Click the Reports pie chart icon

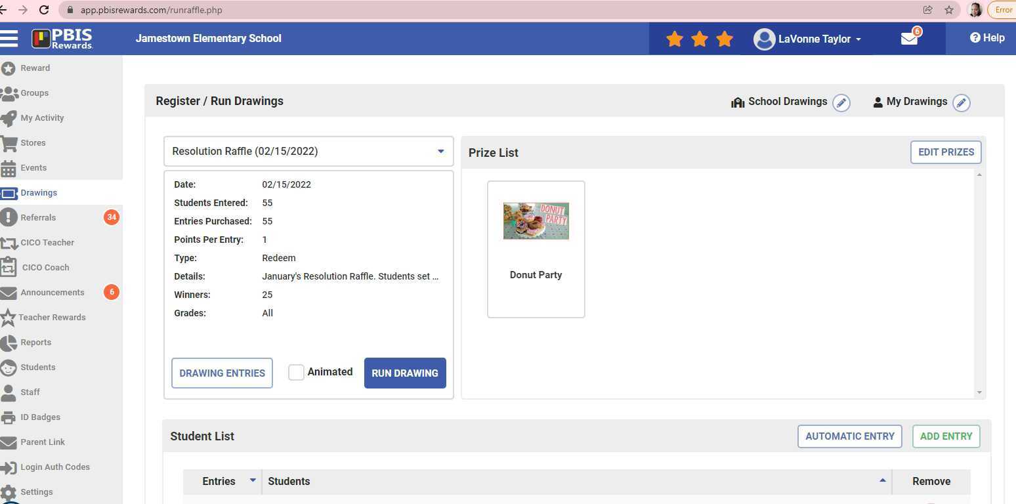(x=9, y=343)
